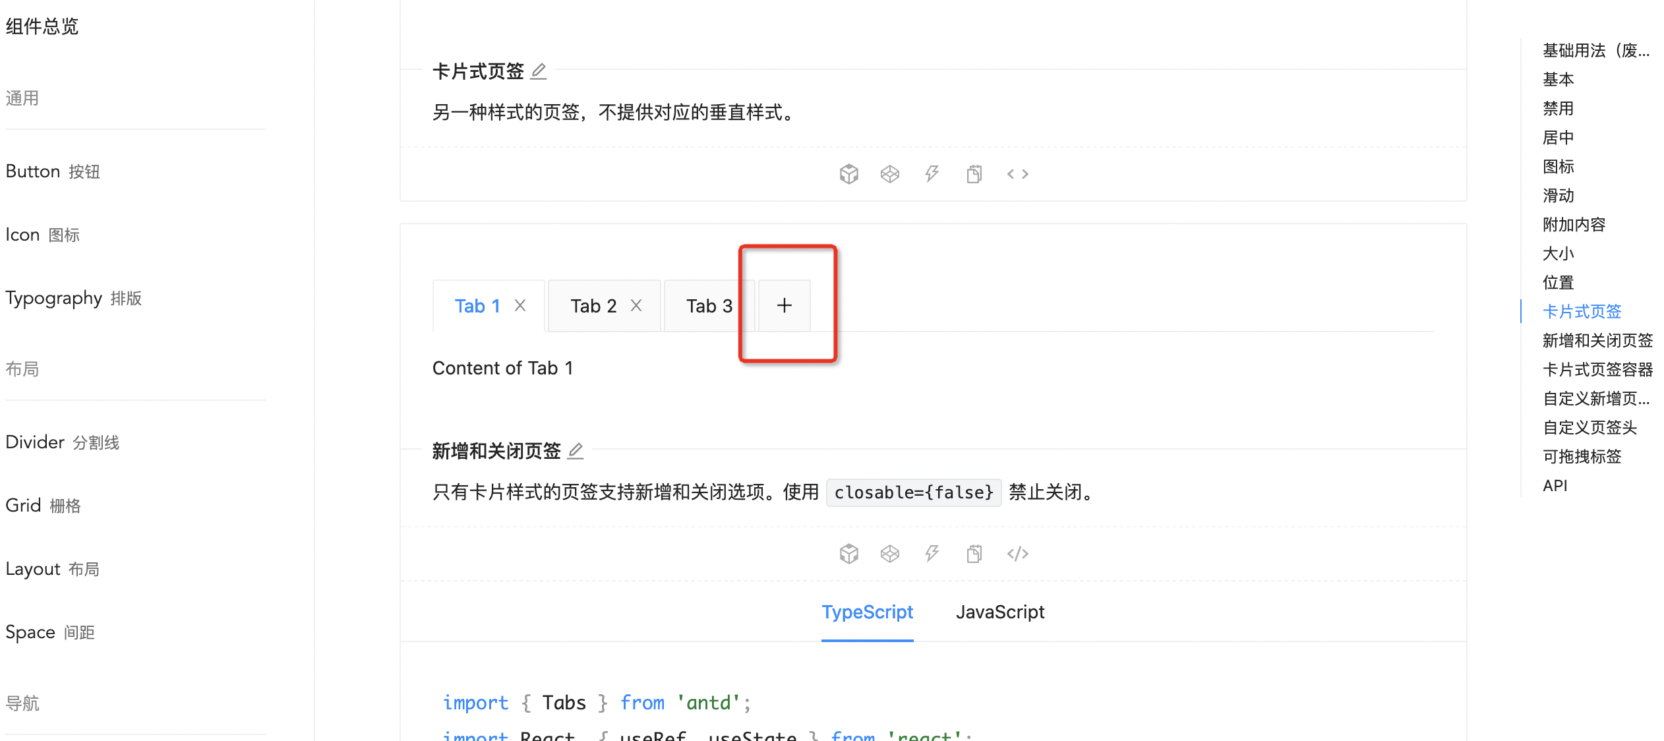Show source code with the </> icon
1664x741 pixels.
(1017, 173)
